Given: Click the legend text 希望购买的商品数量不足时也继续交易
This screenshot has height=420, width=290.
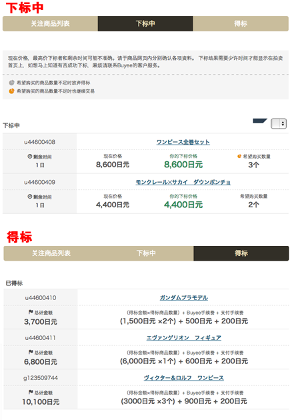Looking at the screenshot, I should coord(56,91).
